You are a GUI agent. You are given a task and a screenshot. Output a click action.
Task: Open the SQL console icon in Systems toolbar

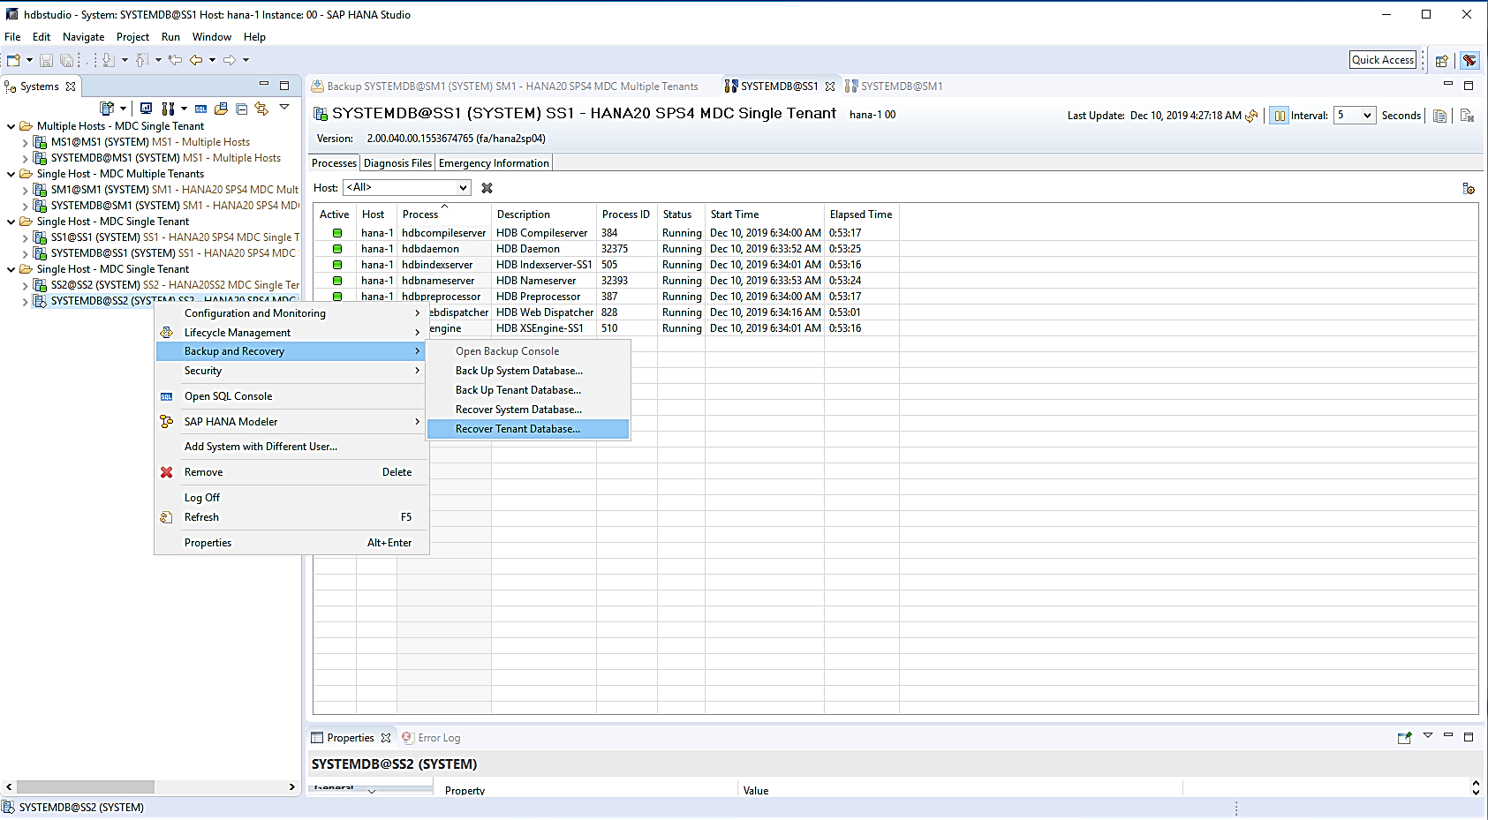[200, 109]
